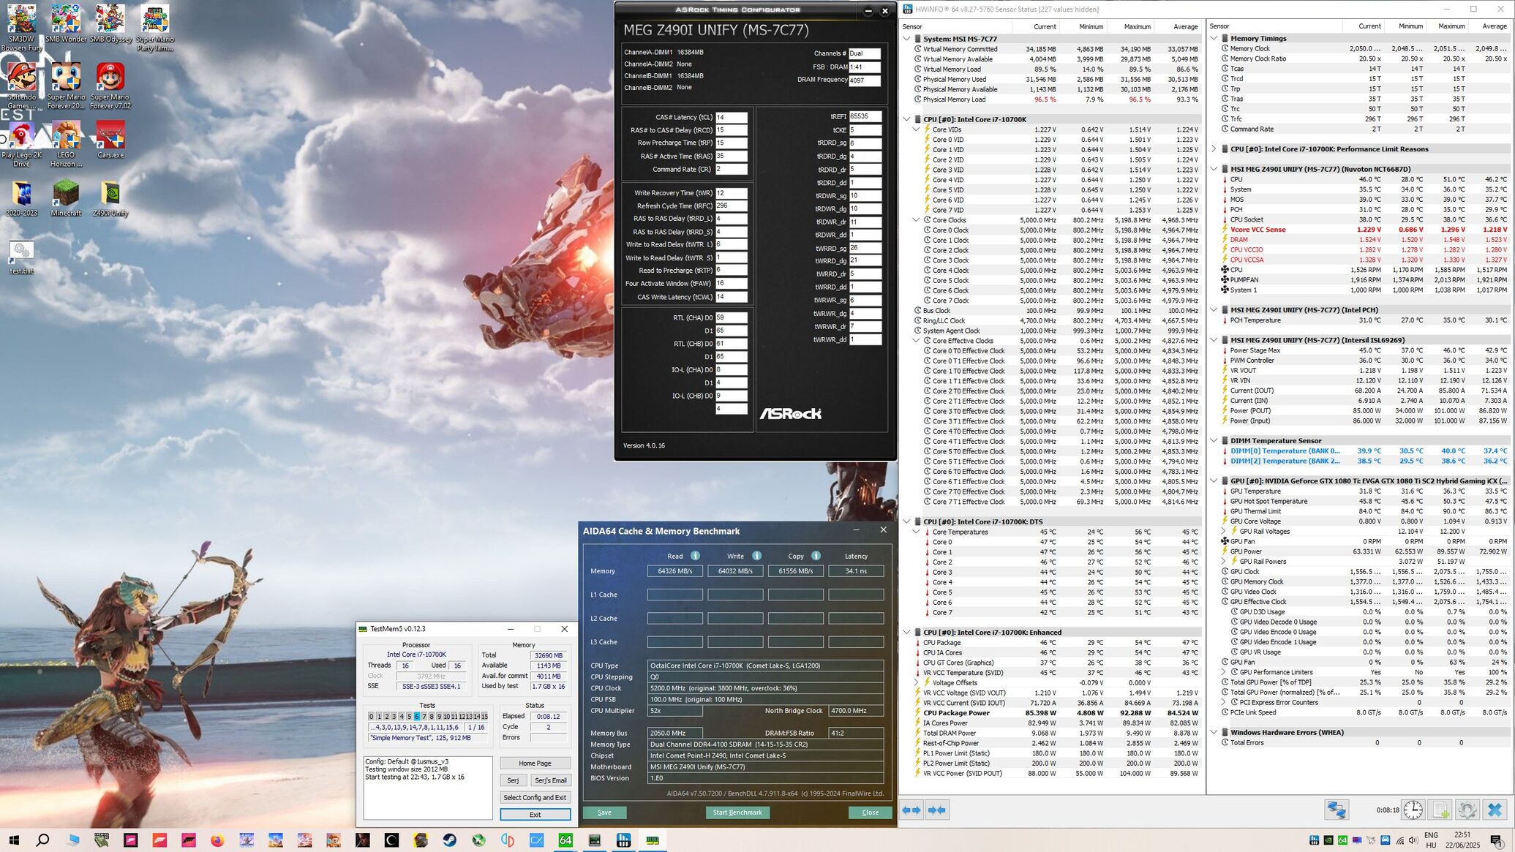
Task: Click the Serj's Email button
Action: click(550, 780)
